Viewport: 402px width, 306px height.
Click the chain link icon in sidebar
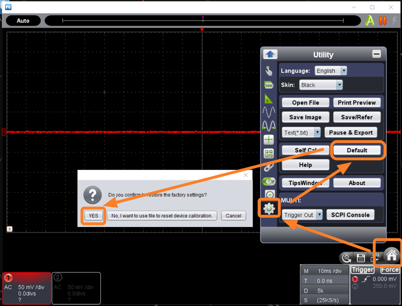coord(268,167)
